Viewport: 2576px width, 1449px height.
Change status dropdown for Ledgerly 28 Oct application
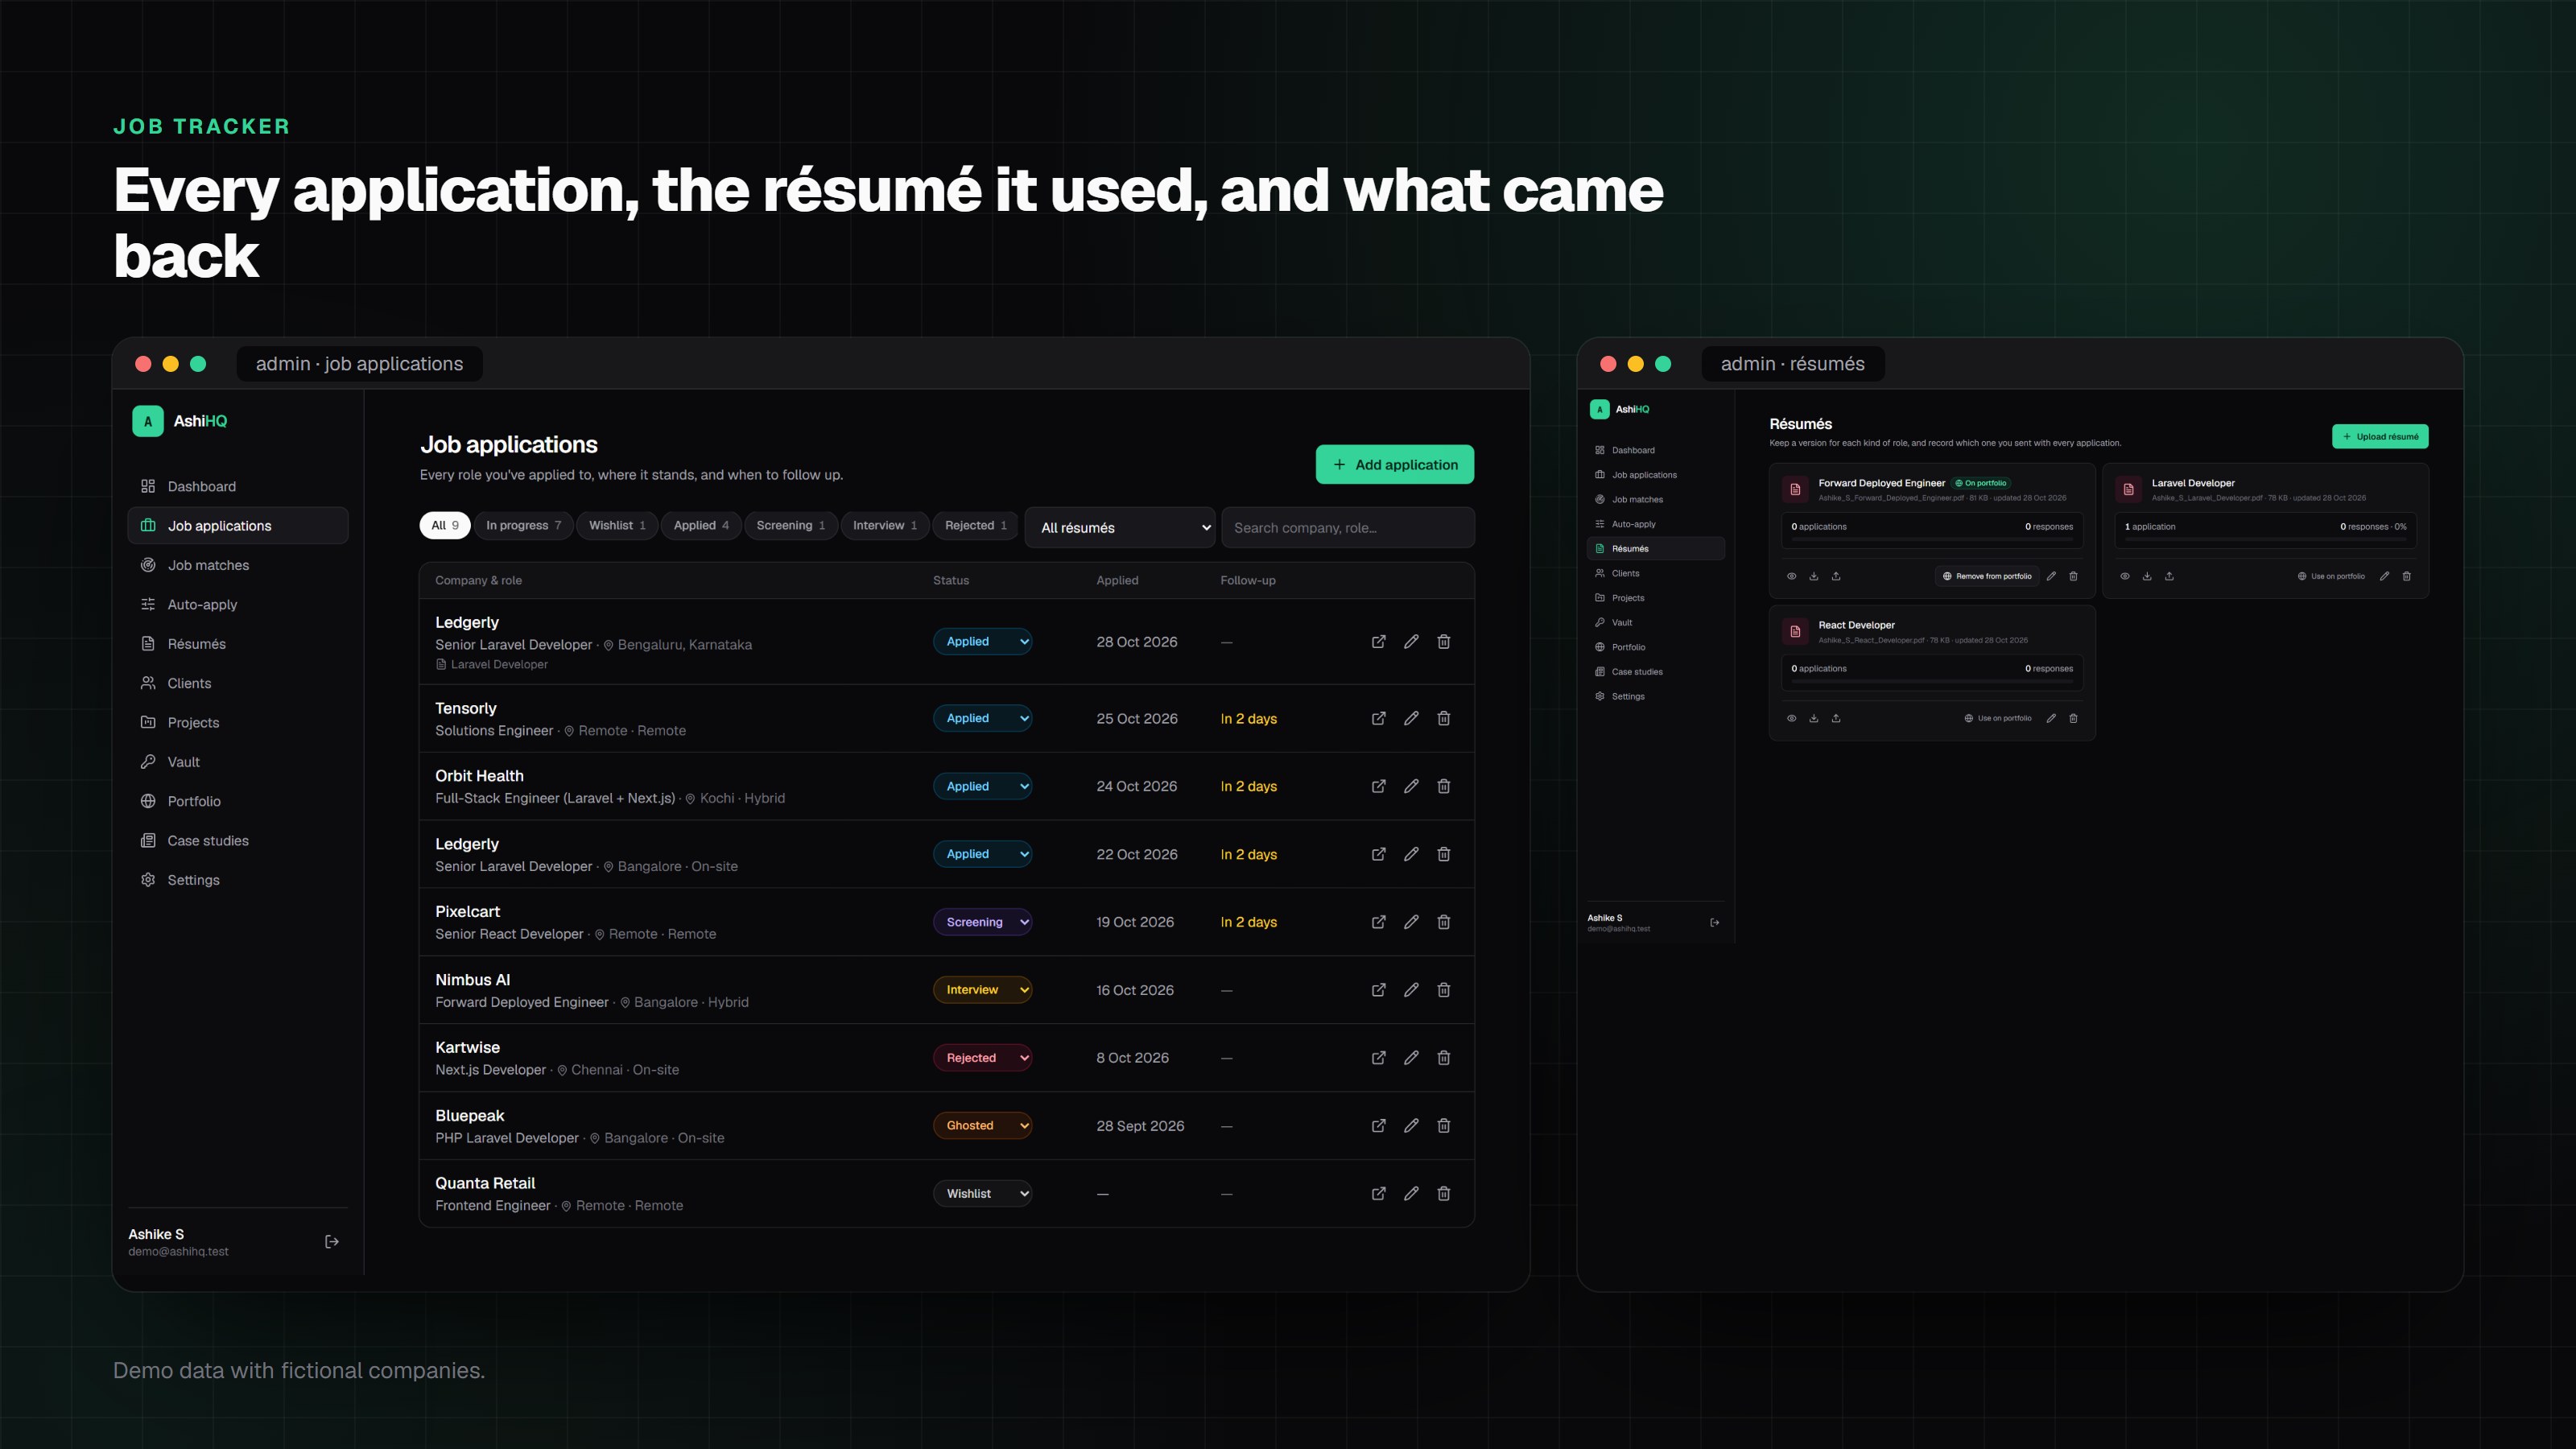point(982,642)
